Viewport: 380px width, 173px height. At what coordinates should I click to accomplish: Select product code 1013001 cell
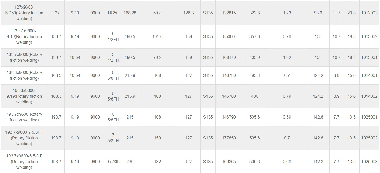click(369, 57)
